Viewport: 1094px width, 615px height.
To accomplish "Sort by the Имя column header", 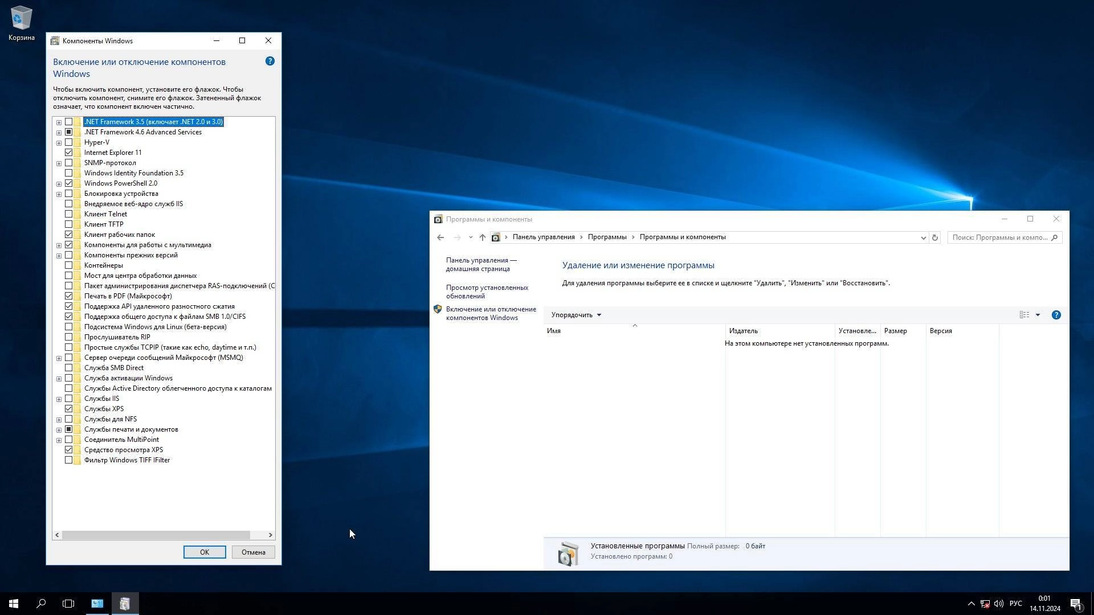I will tap(634, 331).
